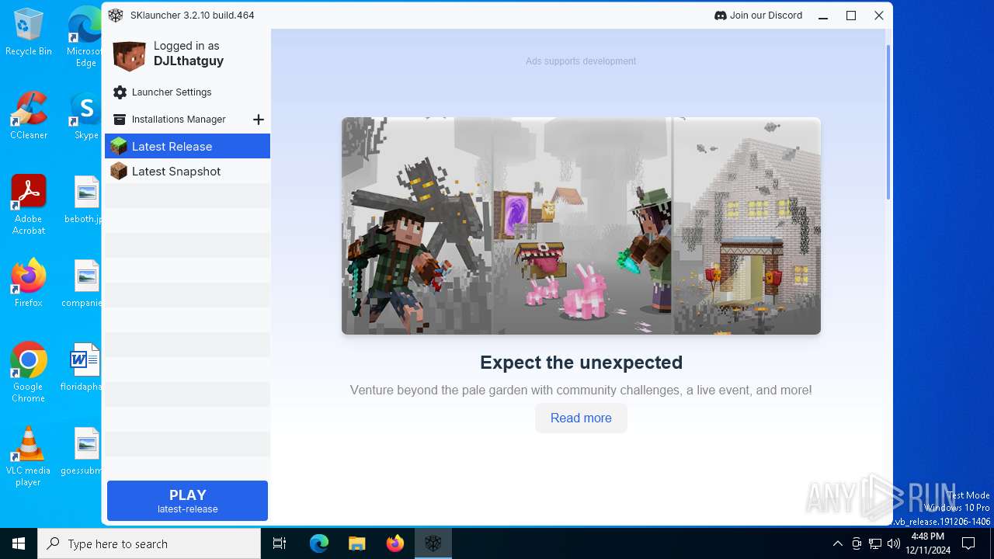The width and height of the screenshot is (994, 559).
Task: Open volume control in system tray
Action: [x=893, y=543]
